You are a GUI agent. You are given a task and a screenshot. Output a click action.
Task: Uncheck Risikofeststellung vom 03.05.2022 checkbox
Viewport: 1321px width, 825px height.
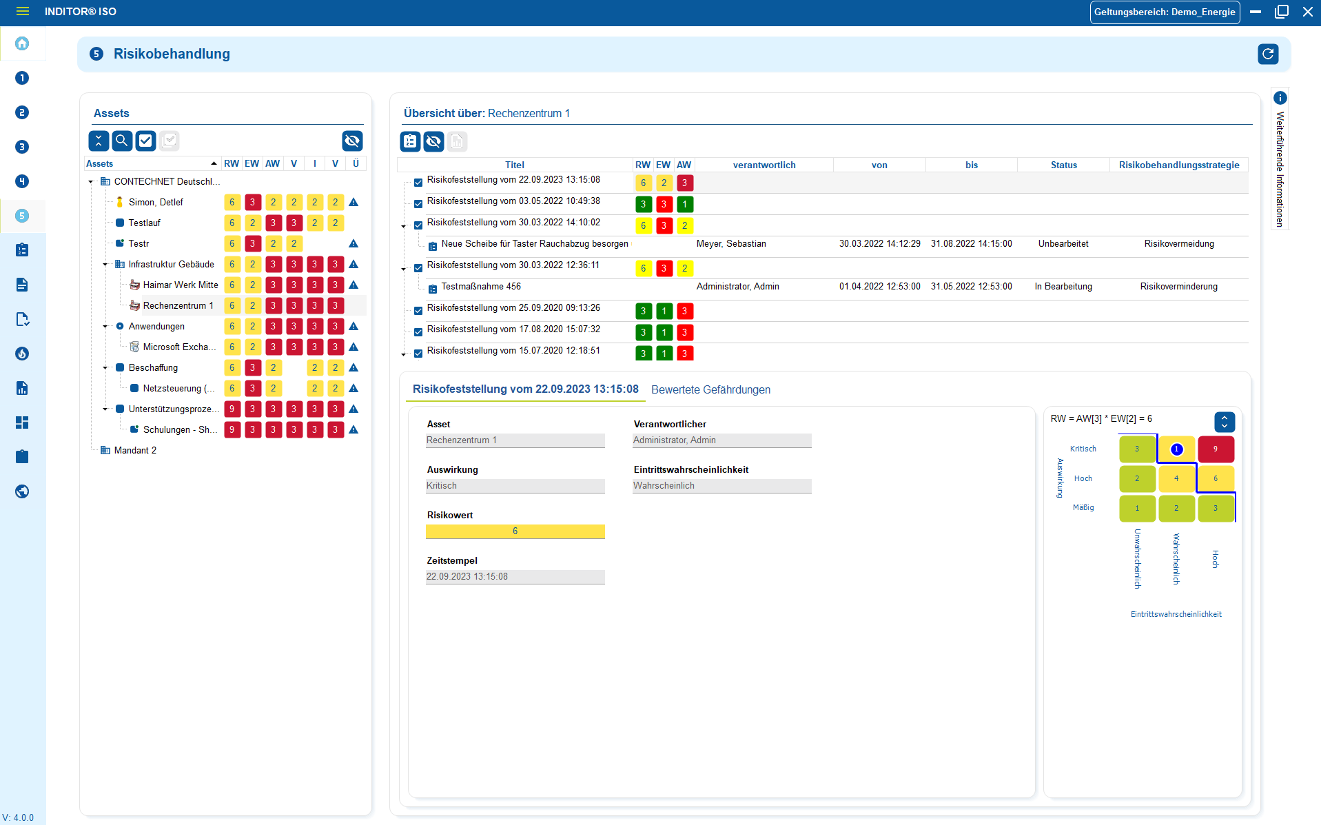[418, 204]
